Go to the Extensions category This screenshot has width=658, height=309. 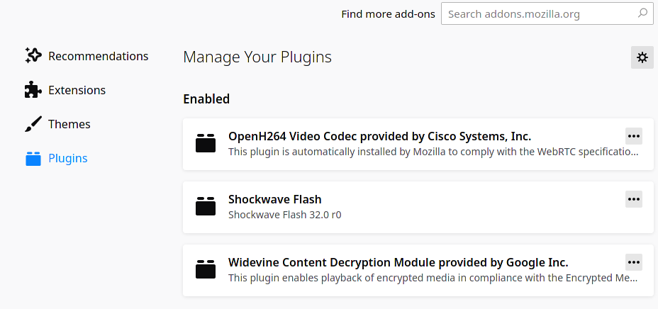pyautogui.click(x=77, y=90)
